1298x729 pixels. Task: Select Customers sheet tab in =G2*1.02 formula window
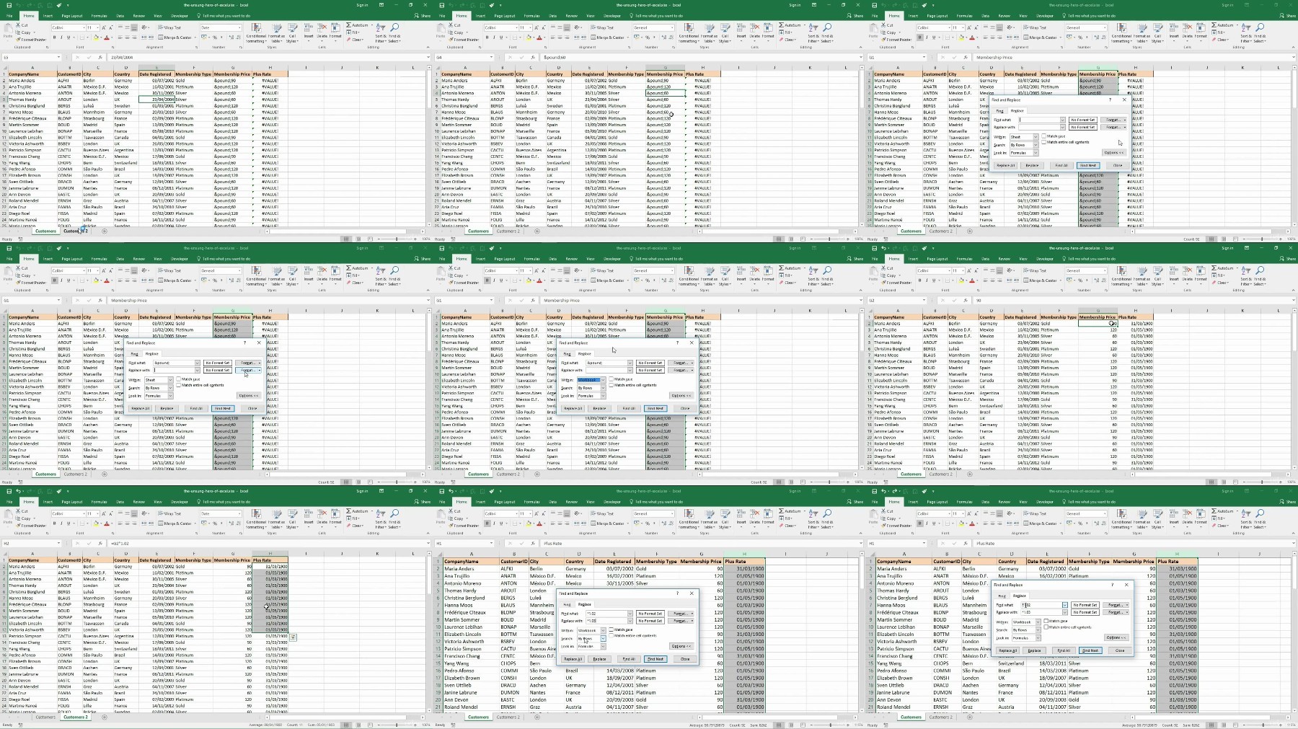(x=45, y=717)
